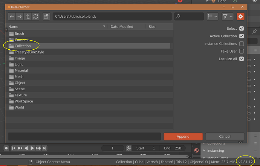Open the Image folder
This screenshot has width=260, height=166.
click(89, 58)
